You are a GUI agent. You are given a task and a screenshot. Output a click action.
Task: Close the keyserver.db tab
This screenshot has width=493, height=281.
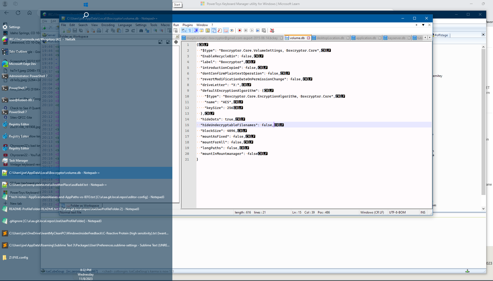409,38
